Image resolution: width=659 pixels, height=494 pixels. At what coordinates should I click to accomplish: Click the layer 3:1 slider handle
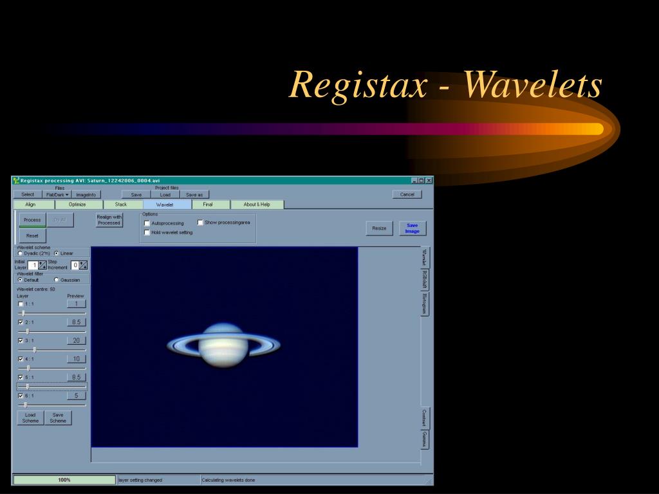tap(35, 350)
